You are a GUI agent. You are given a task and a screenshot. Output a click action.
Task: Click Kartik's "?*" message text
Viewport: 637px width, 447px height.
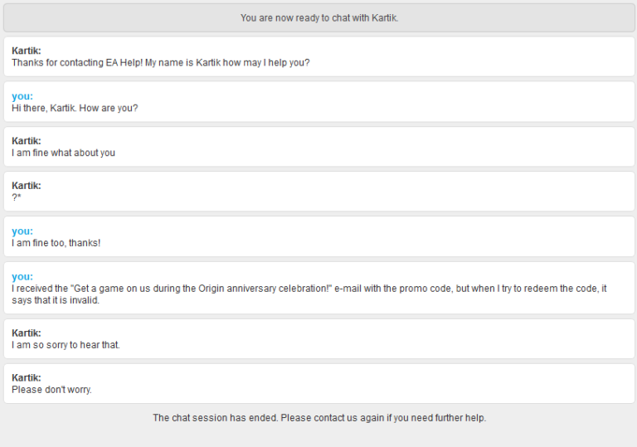[x=17, y=197]
